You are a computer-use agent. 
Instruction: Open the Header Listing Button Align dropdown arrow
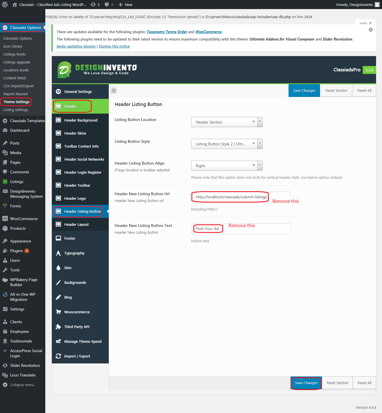point(260,165)
